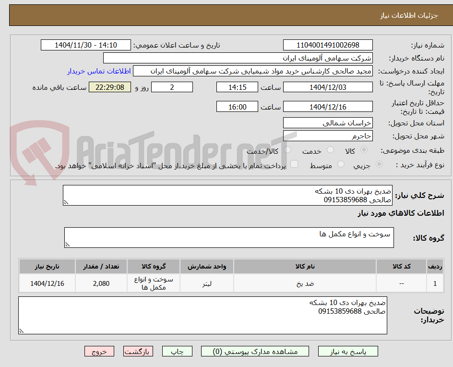Open مشاهده مدارک پیوستی (0) button
Viewport: 453px width, 367px height.
coord(255,351)
